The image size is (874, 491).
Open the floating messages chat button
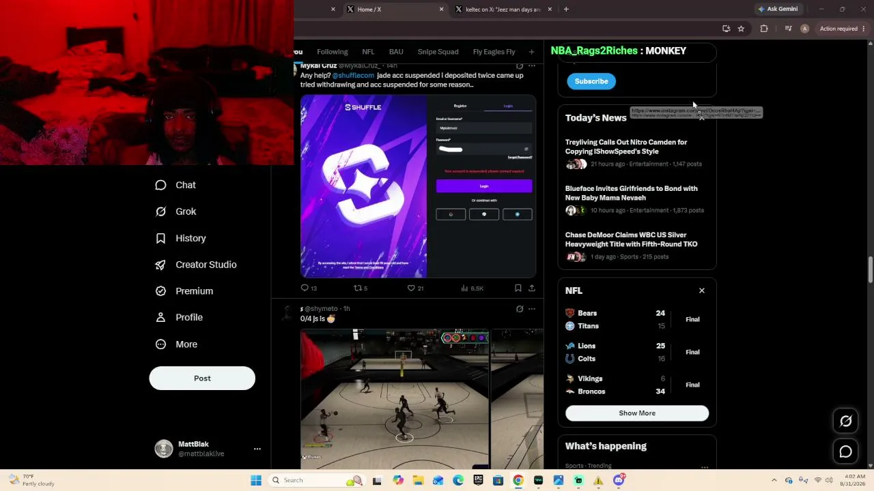click(x=845, y=451)
